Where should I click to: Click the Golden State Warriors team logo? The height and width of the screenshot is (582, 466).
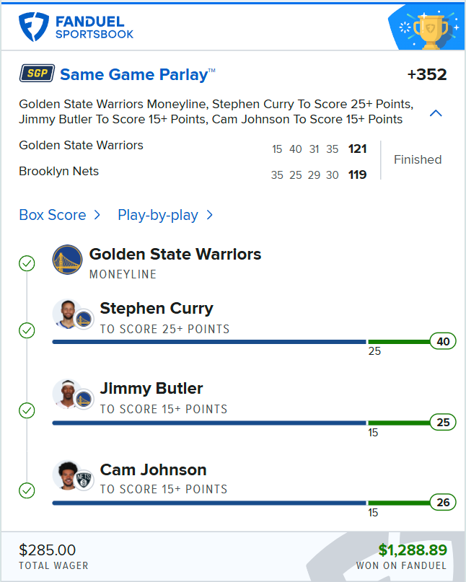click(67, 260)
